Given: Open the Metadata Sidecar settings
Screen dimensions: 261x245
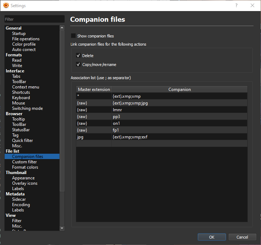Looking at the screenshot, I should (x=19, y=199).
